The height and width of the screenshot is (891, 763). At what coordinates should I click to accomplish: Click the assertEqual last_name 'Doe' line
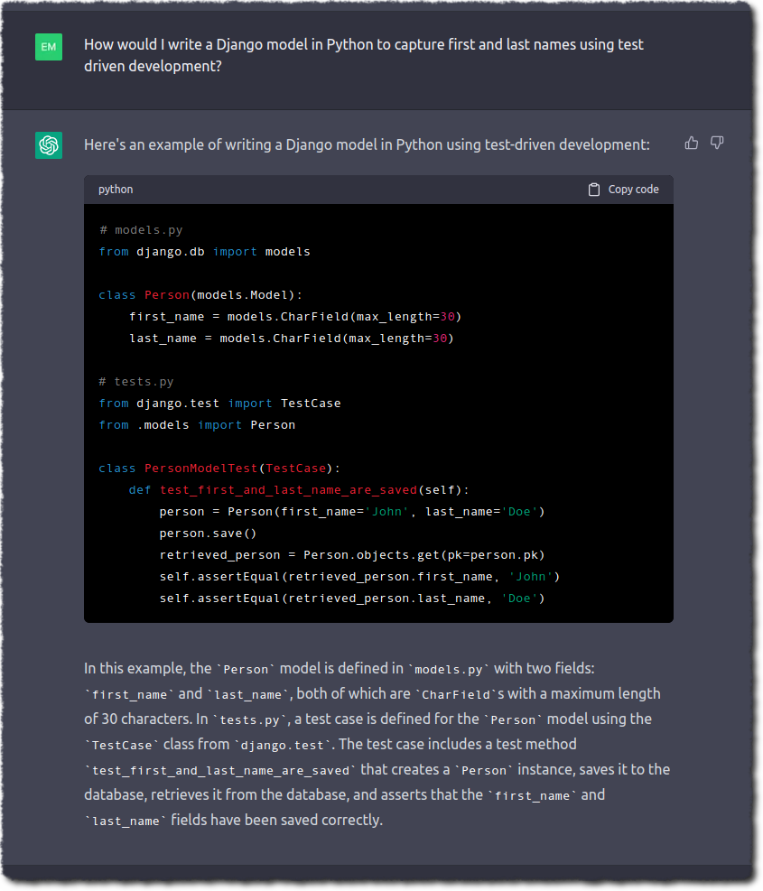[352, 599]
